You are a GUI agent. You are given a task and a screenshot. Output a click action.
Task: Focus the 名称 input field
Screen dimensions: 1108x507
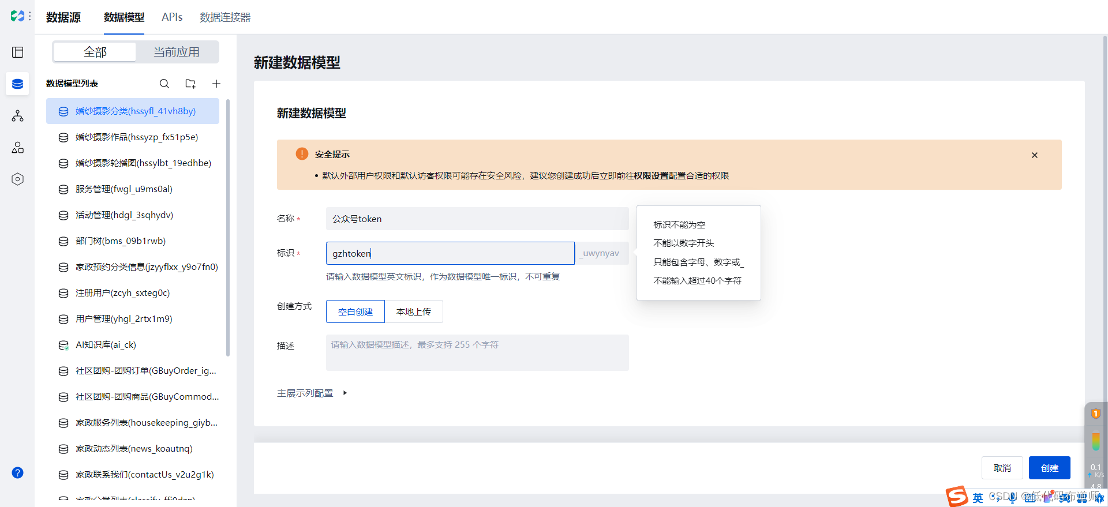pos(477,219)
